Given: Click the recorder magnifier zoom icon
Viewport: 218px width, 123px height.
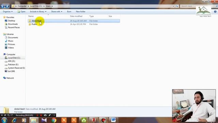Looking at the screenshot, I should 9,115.
